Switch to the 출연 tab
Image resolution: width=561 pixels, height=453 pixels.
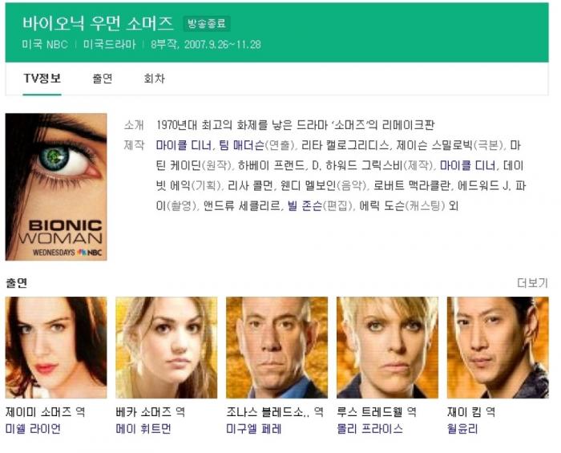coord(103,79)
